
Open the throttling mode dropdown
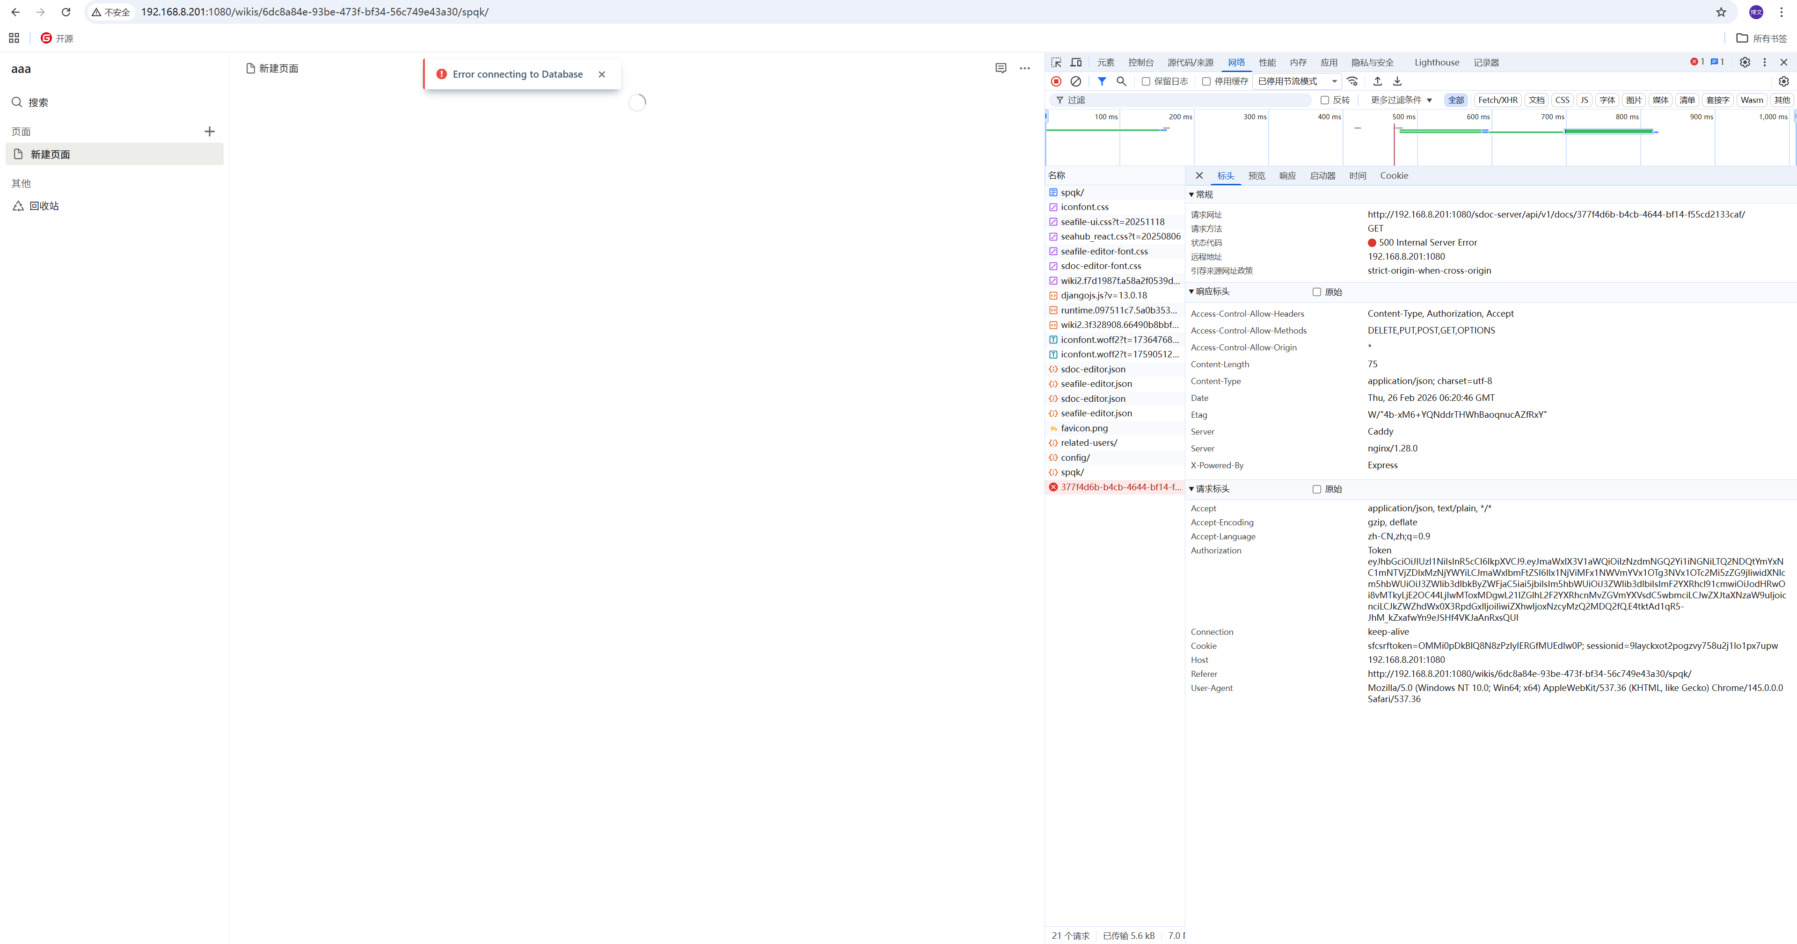pyautogui.click(x=1297, y=81)
